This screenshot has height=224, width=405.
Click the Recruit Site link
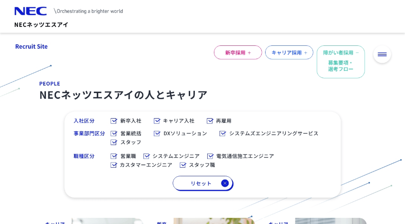pyautogui.click(x=31, y=47)
